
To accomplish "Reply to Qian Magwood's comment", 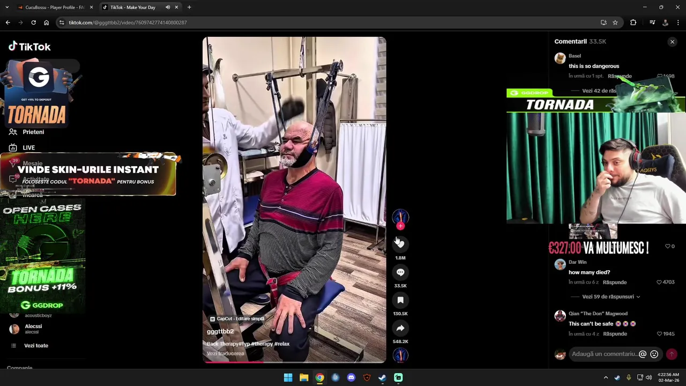I will pos(615,333).
